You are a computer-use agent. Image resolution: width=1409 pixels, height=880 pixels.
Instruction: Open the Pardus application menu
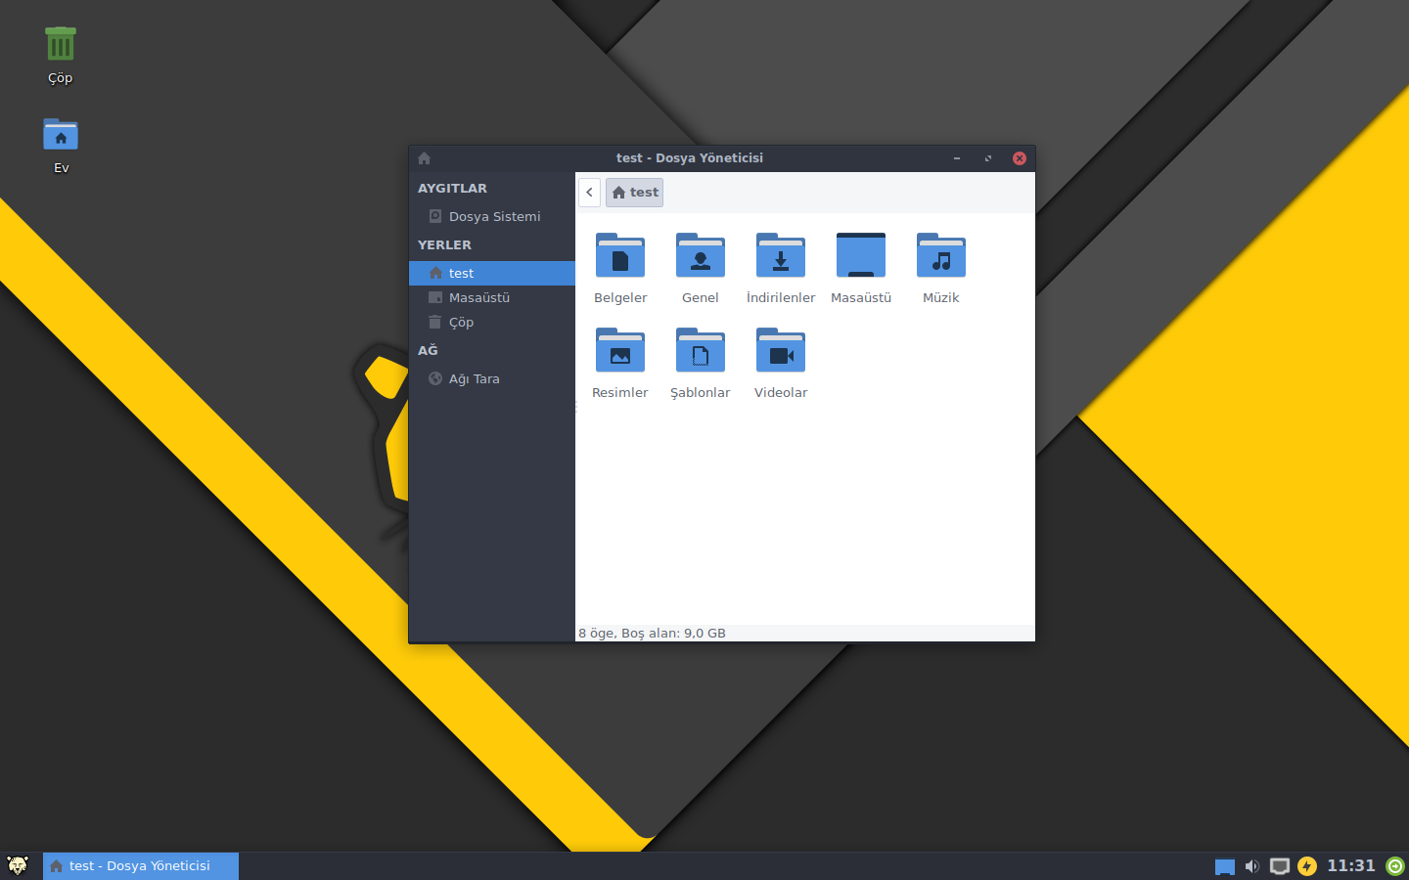click(18, 865)
